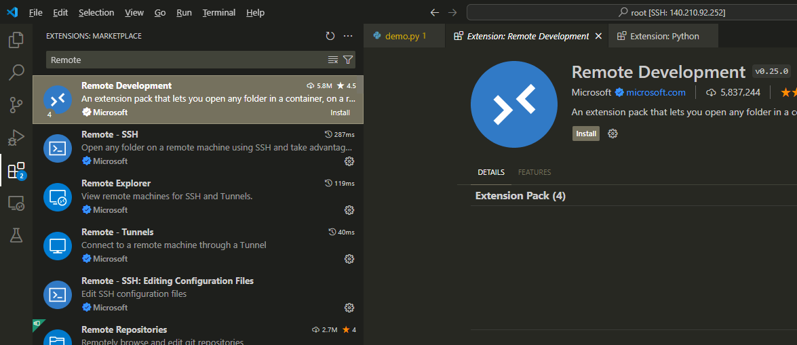This screenshot has width=797, height=345.
Task: Open gear menu beside Install in detail page
Action: pyautogui.click(x=613, y=134)
